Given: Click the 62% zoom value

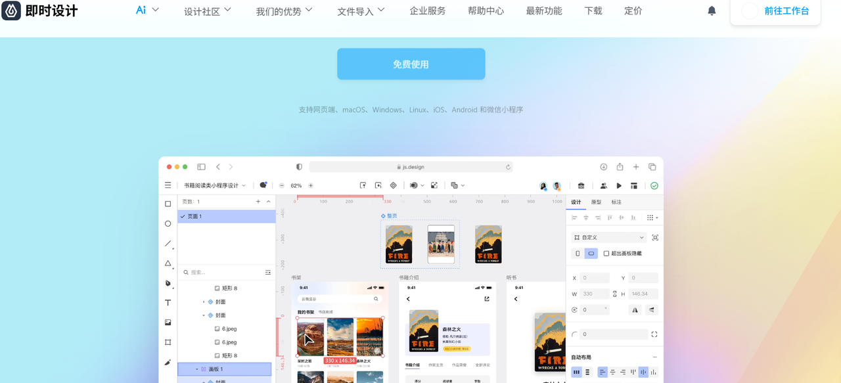Looking at the screenshot, I should click(x=296, y=186).
